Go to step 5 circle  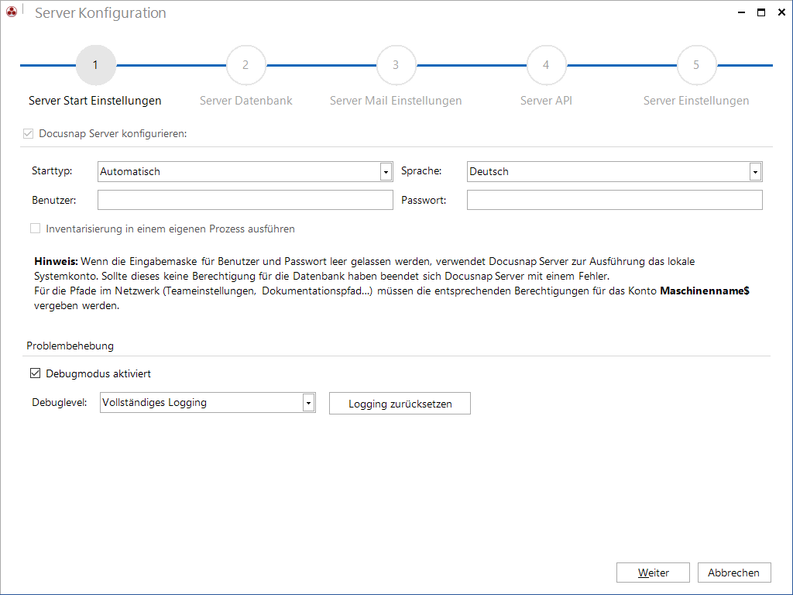point(696,65)
